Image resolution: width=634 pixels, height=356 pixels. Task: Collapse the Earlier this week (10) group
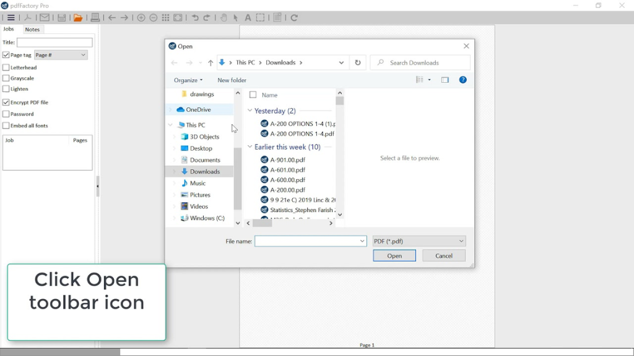click(x=250, y=147)
